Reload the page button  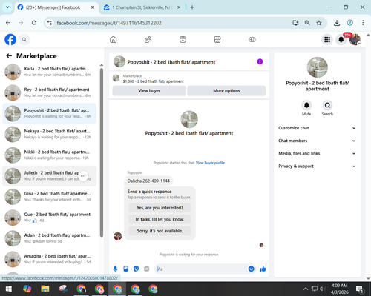pos(34,23)
